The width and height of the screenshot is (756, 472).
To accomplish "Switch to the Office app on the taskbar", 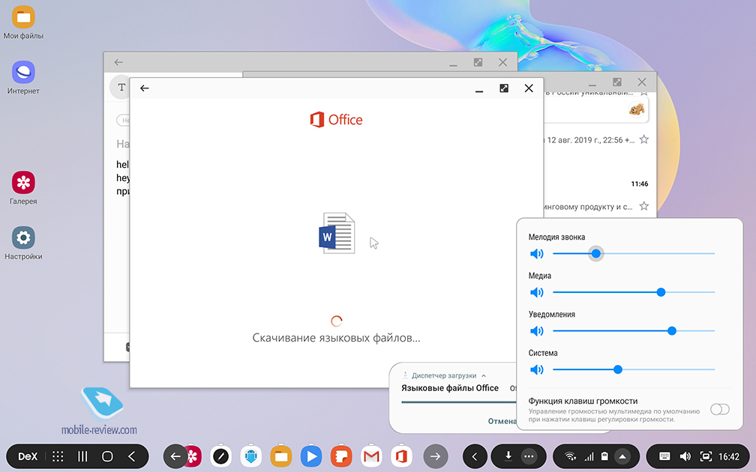I will click(401, 456).
